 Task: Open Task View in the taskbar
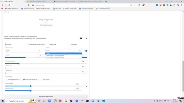(x=39, y=101)
